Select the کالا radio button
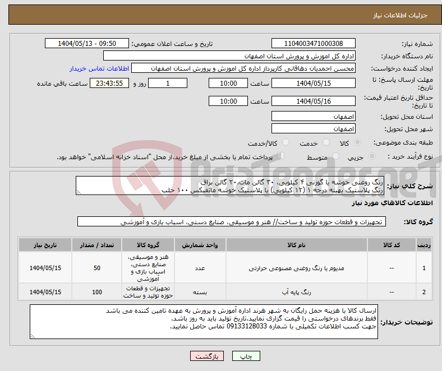Viewport: 442px width, 371px height. tap(357, 142)
